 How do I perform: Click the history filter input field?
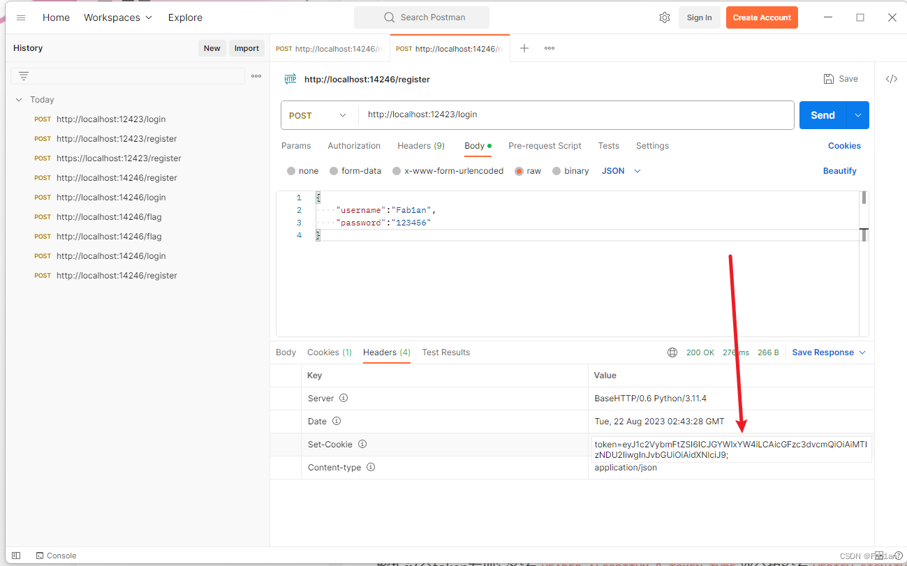point(128,76)
